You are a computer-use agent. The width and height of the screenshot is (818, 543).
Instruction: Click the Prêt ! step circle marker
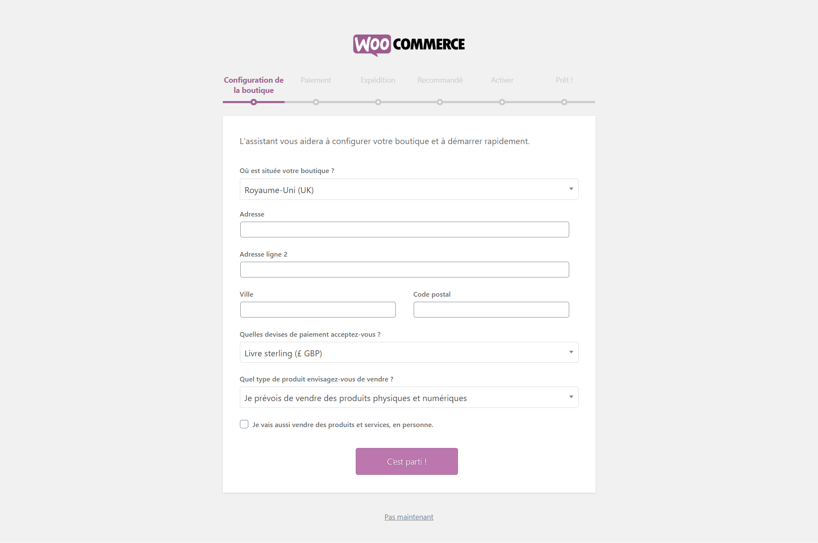point(564,102)
